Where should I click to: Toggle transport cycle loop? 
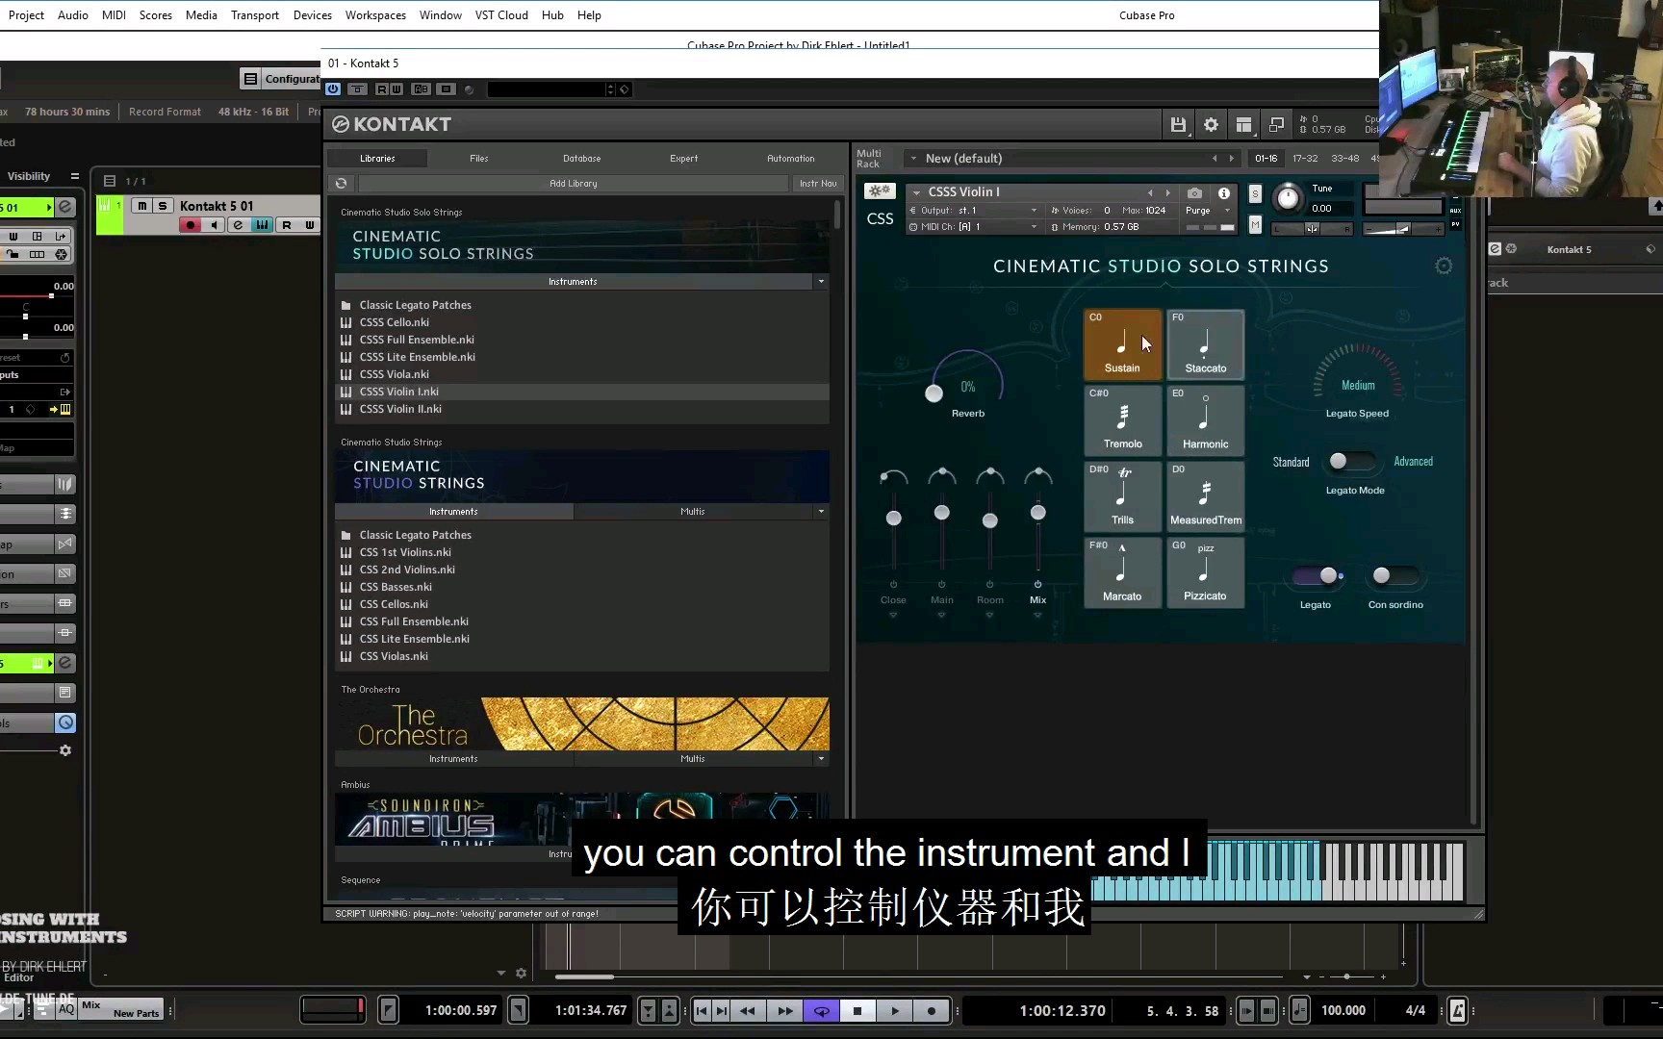point(821,1010)
